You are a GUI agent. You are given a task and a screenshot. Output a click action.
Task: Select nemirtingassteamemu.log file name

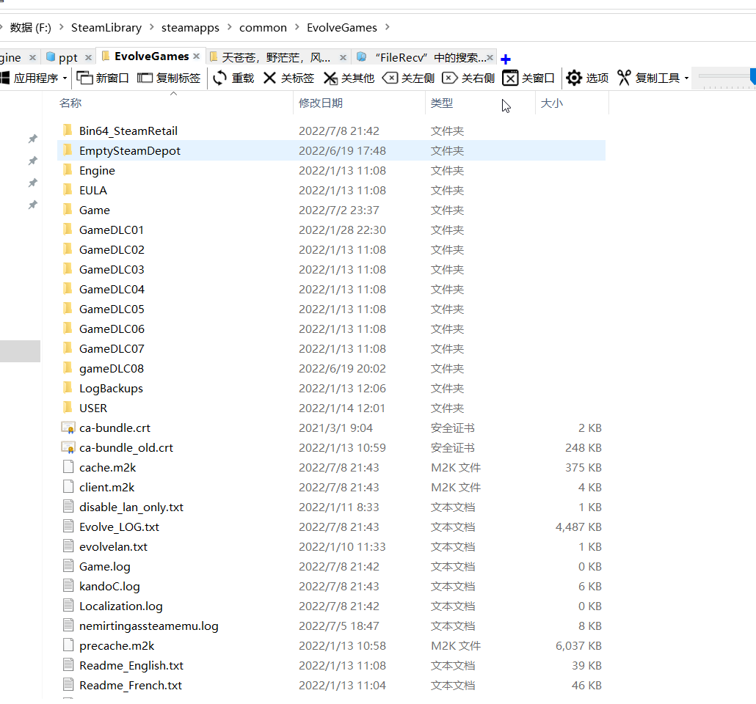148,626
